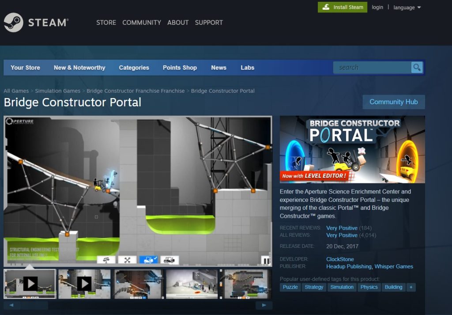This screenshot has width=452, height=315.
Task: Select the Puzzle tag
Action: coord(290,287)
